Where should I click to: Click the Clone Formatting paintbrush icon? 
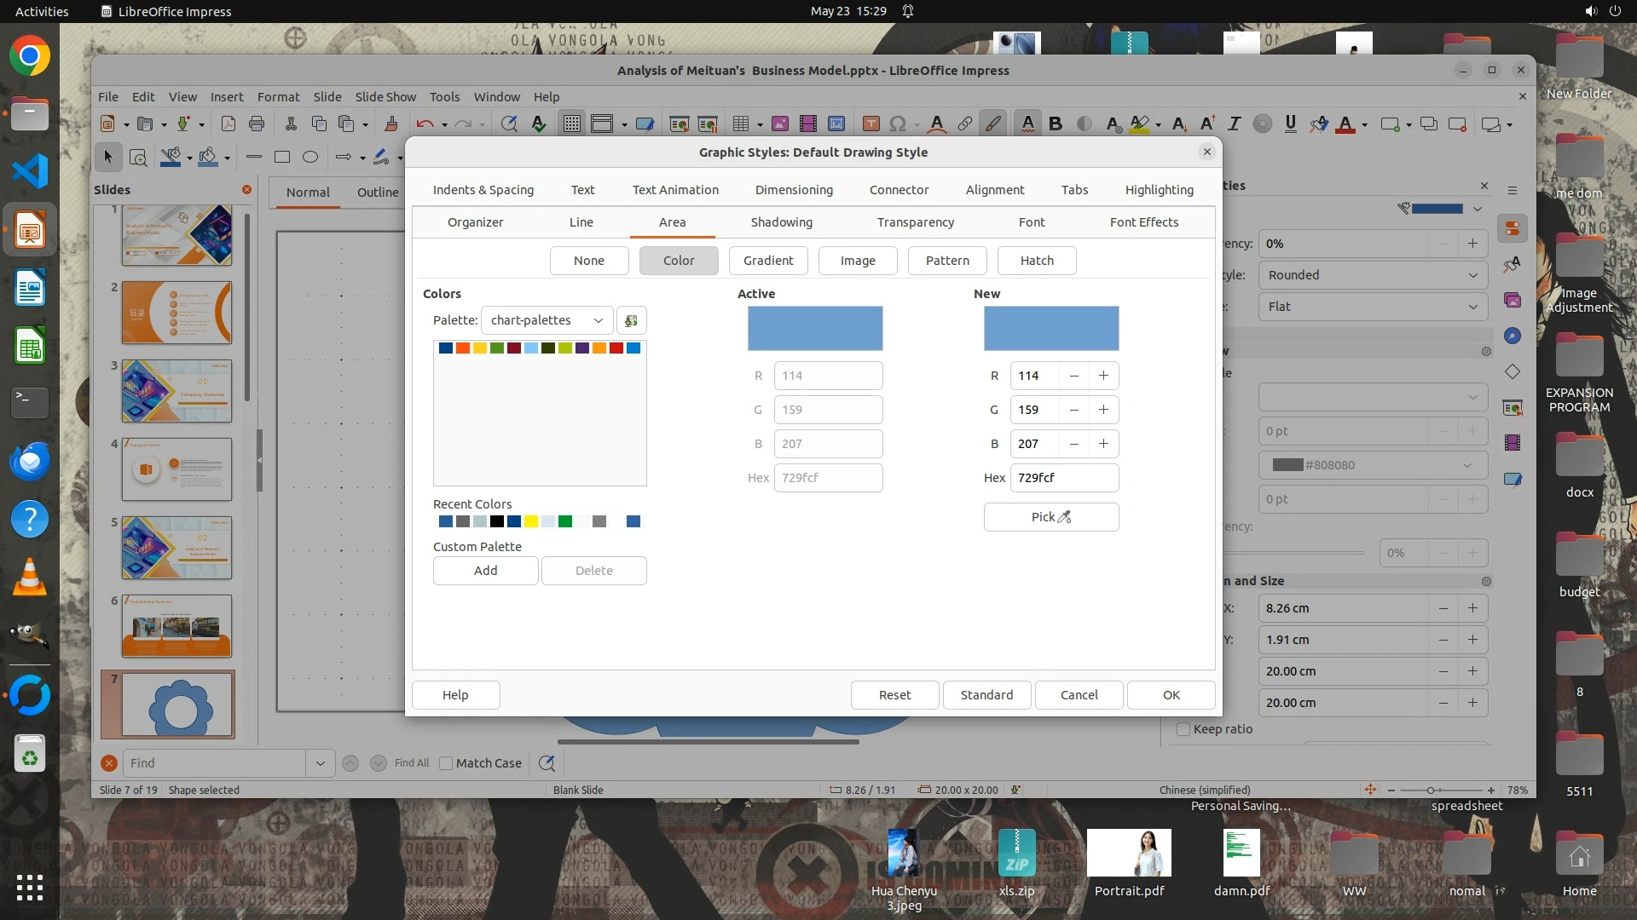(x=391, y=124)
